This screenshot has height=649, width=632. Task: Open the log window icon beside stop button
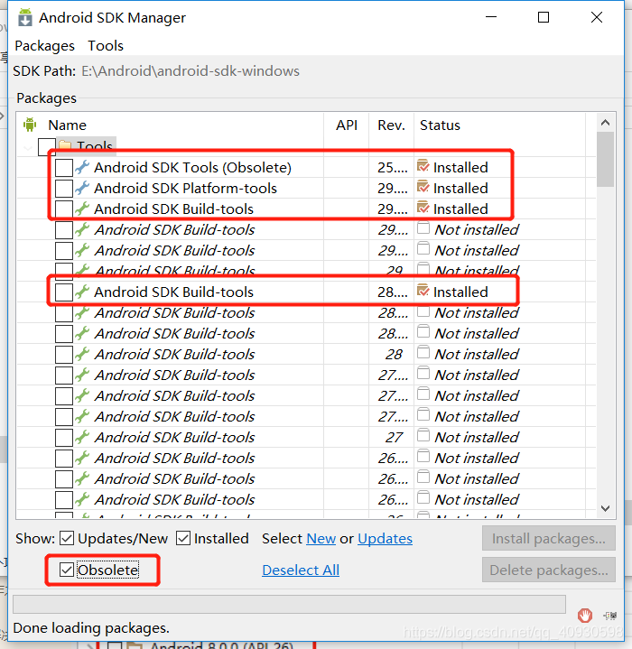(x=610, y=616)
